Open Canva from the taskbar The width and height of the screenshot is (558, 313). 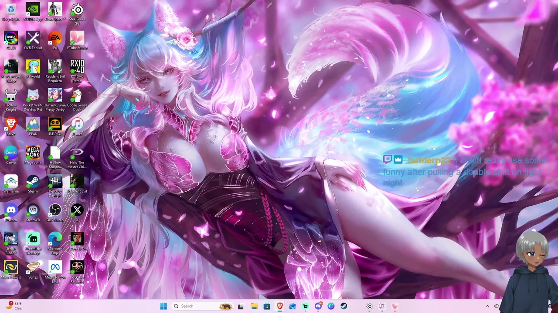point(331,306)
